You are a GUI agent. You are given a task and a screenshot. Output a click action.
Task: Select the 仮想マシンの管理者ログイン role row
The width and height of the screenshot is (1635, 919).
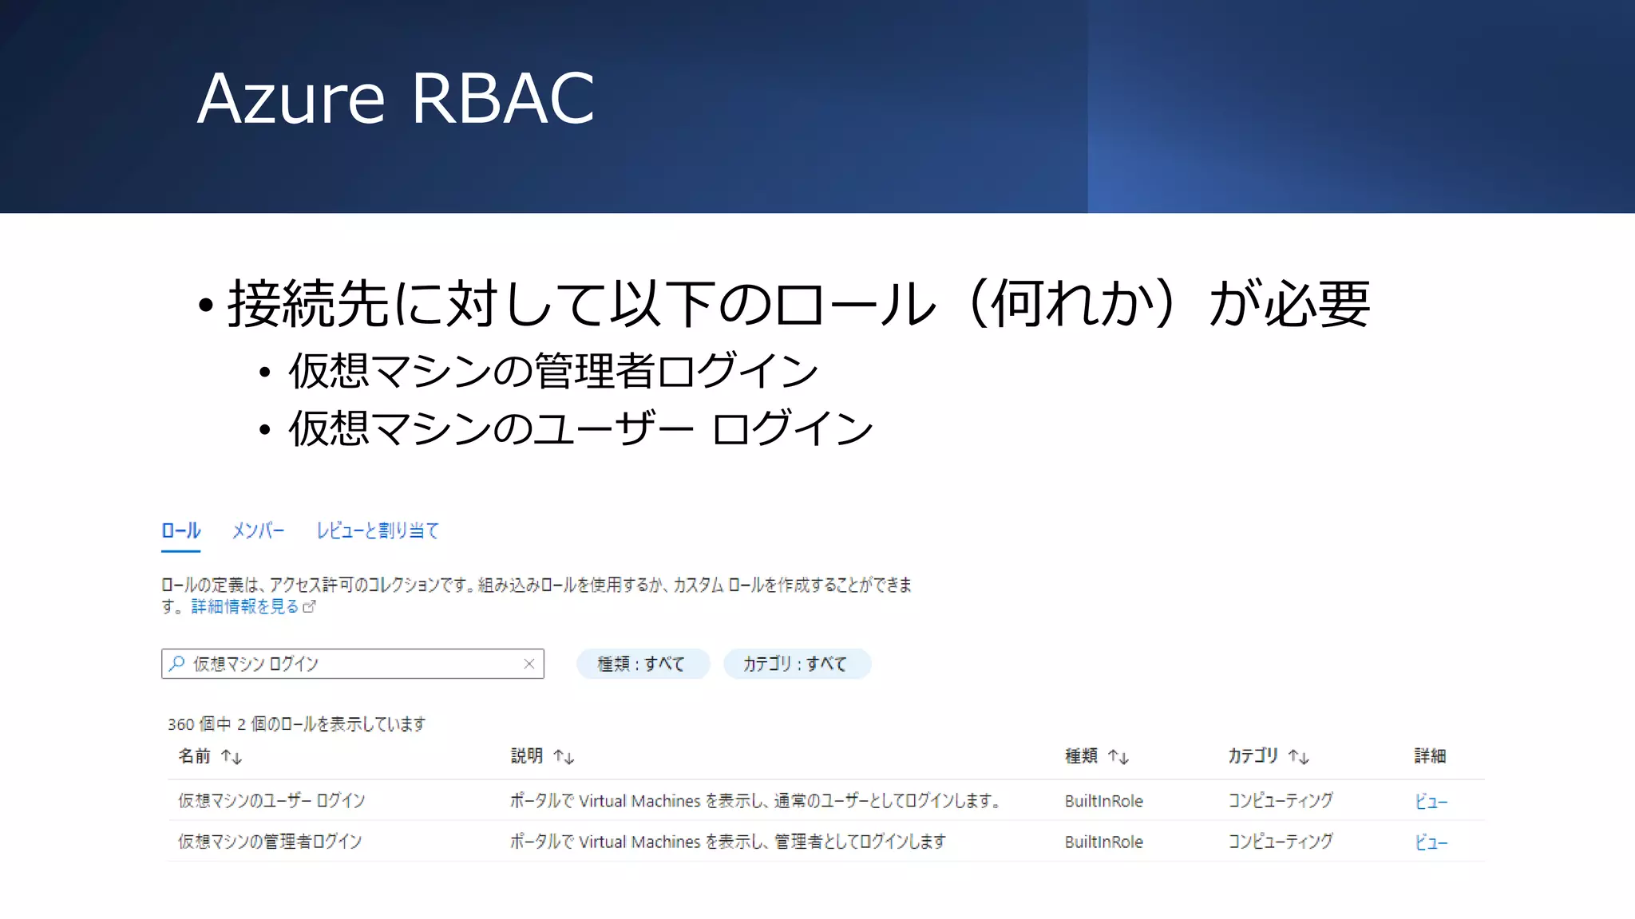[826, 841]
